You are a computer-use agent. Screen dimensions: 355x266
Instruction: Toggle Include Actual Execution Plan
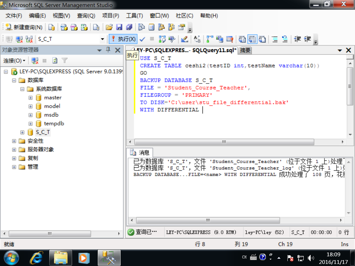pos(210,39)
